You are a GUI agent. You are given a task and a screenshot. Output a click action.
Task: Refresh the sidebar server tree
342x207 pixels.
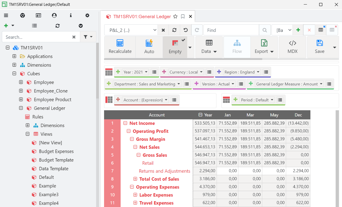tap(58, 26)
